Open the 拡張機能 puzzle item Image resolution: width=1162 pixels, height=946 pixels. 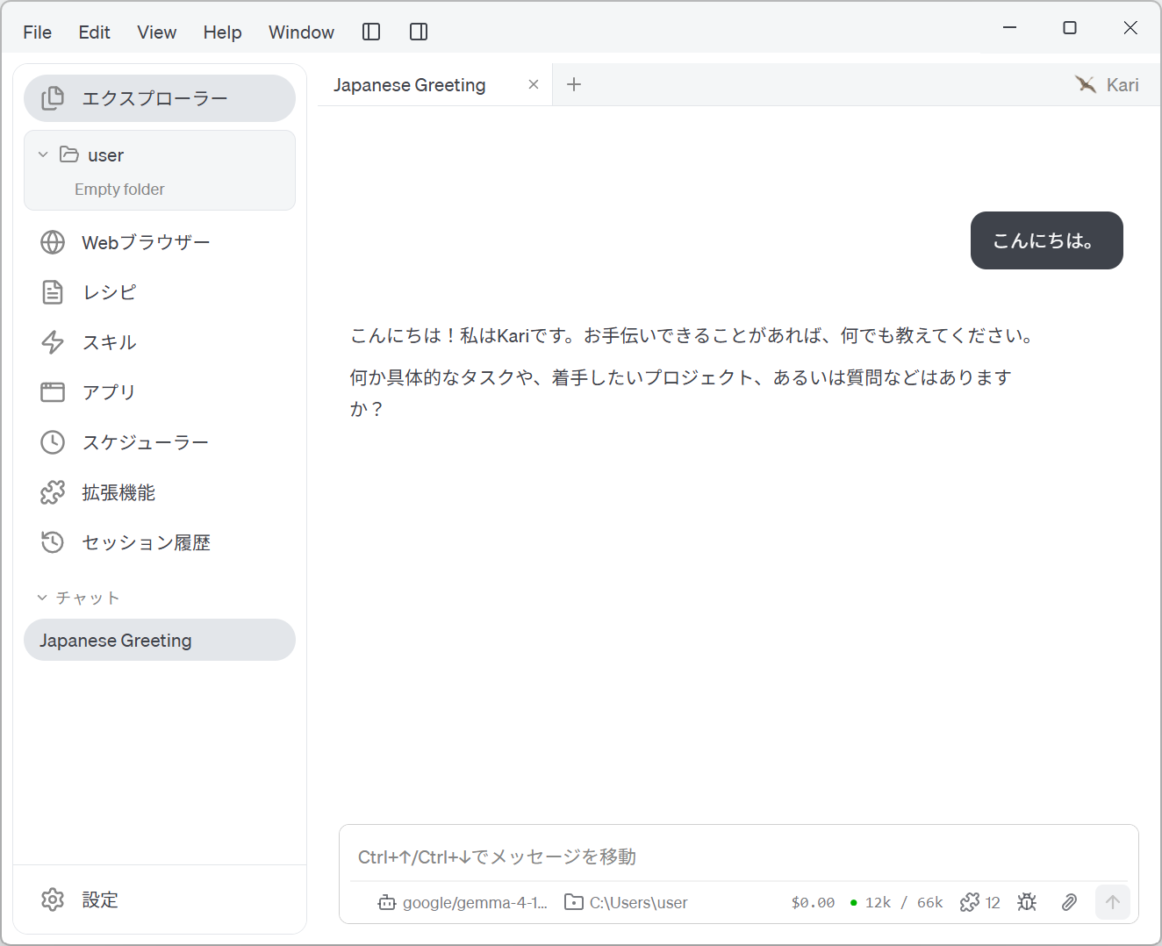(160, 492)
